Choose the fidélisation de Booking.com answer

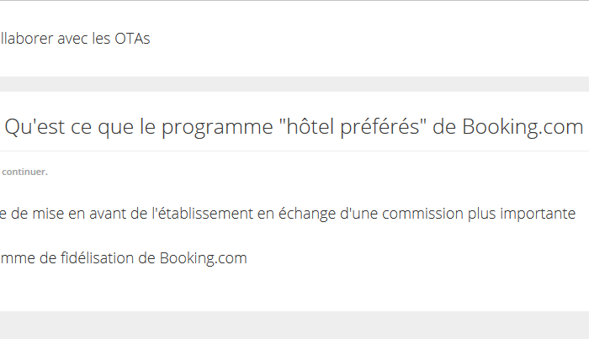pyautogui.click(x=124, y=258)
